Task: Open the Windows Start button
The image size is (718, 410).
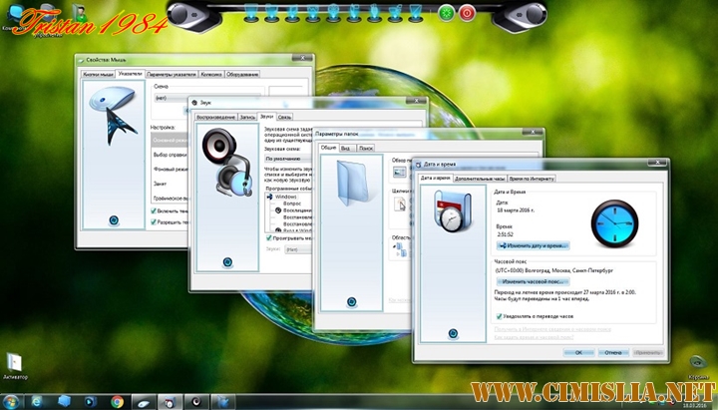Action: pos(11,401)
